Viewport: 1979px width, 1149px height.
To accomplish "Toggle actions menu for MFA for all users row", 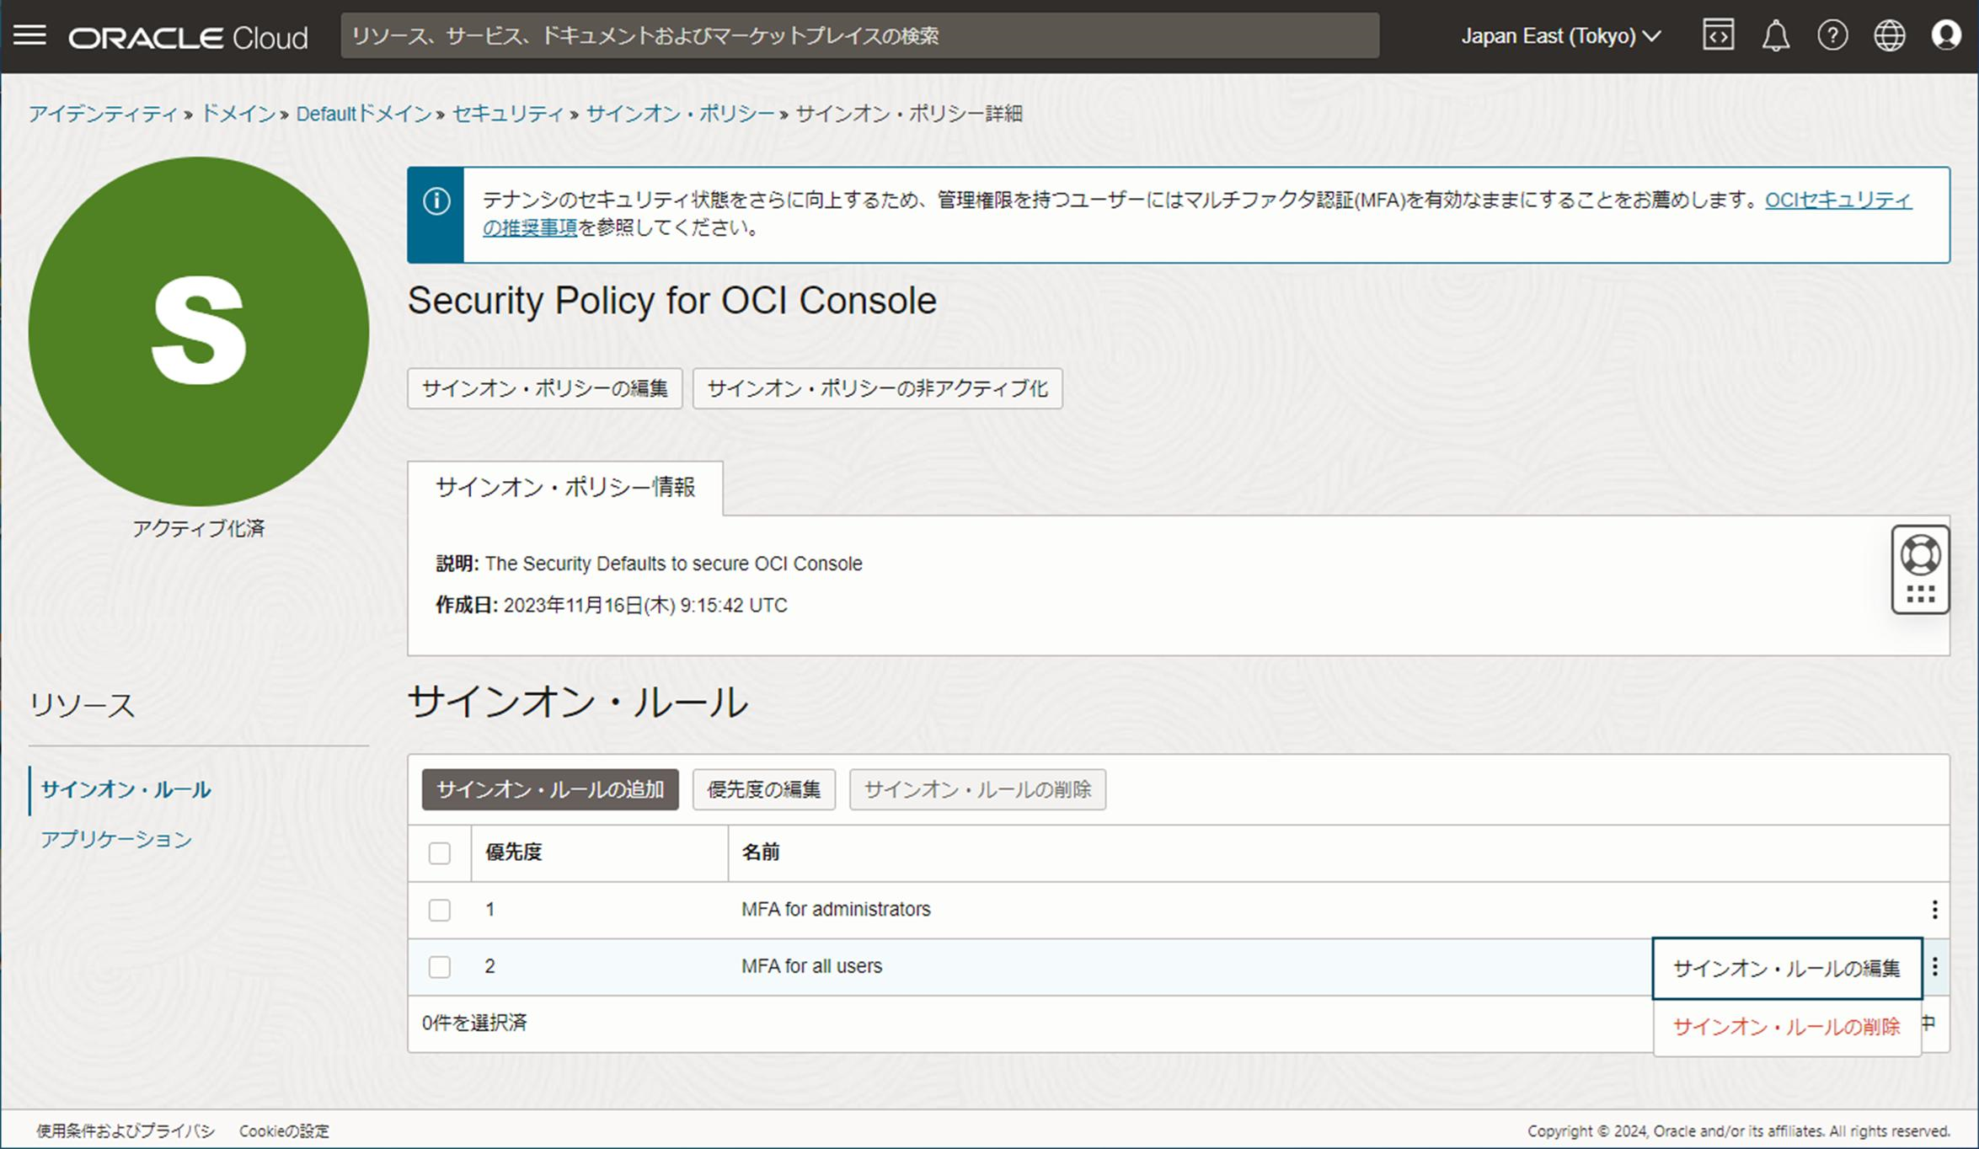I will pos(1934,966).
